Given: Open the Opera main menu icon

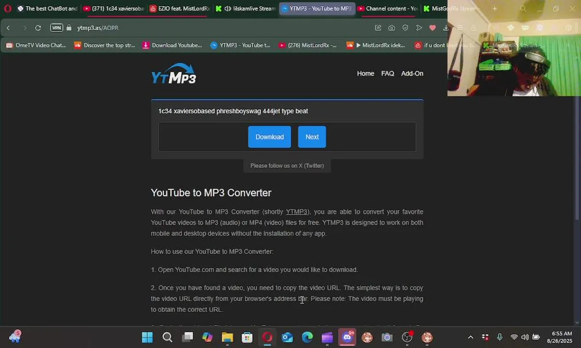Looking at the screenshot, I should click(8, 9).
